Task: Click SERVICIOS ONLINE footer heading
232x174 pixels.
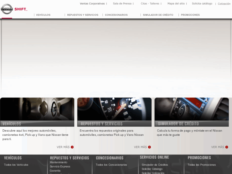Action: coord(154,157)
